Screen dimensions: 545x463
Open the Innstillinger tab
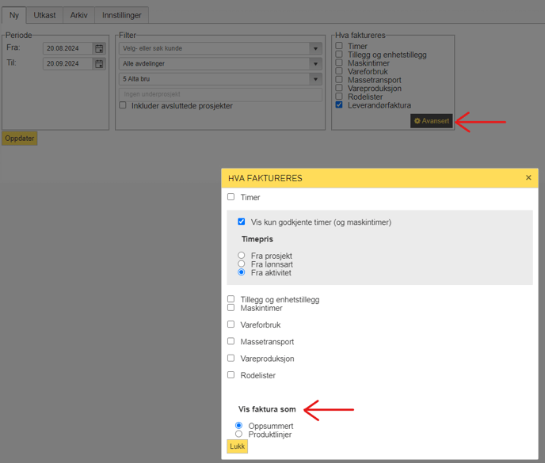pyautogui.click(x=122, y=15)
